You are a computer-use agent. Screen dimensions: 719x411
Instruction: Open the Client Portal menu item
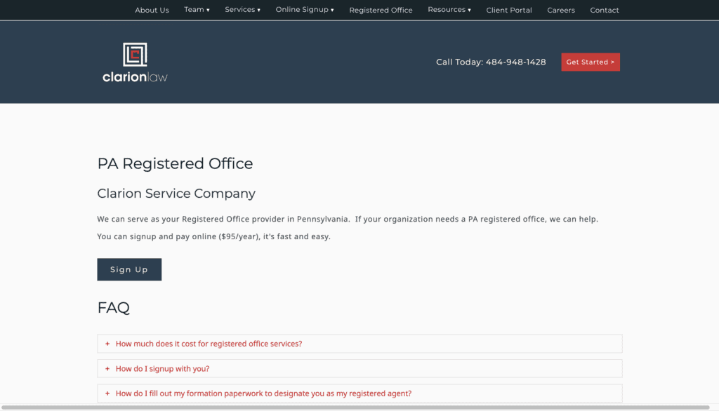(x=509, y=10)
